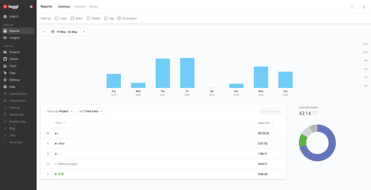Open Settings gear in sidebar
The image size is (371, 190).
coord(5,80)
